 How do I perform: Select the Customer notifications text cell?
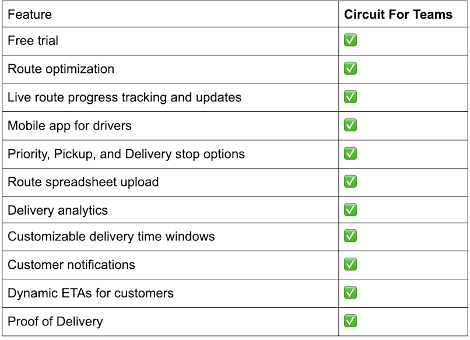coord(71,265)
